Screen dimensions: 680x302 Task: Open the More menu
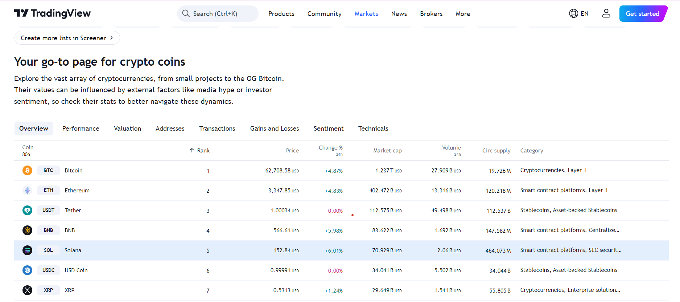(x=463, y=14)
